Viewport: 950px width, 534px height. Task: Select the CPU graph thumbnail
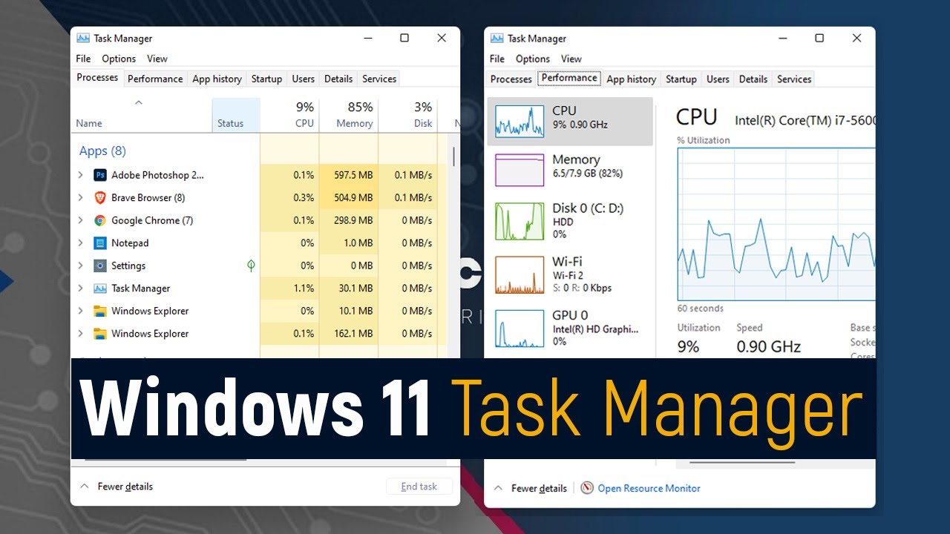[x=520, y=120]
